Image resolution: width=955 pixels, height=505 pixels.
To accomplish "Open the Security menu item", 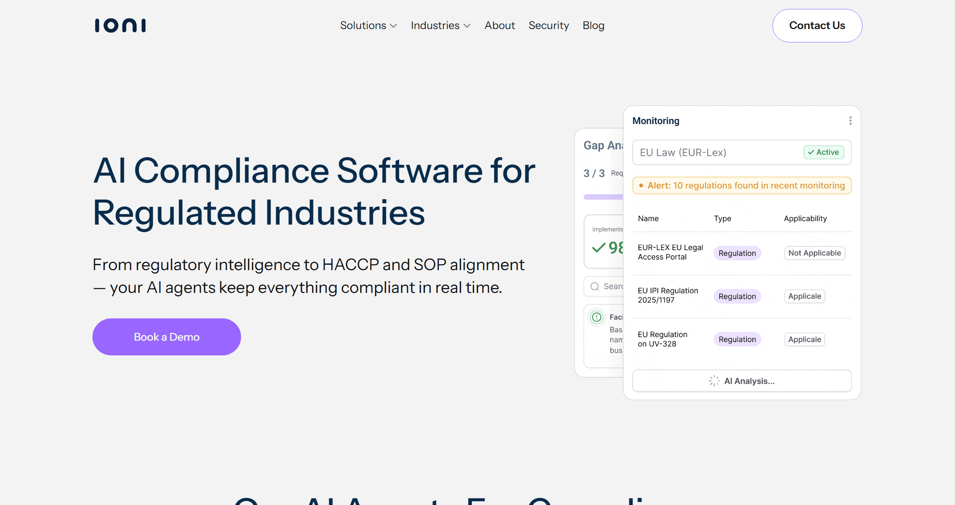I will tap(549, 26).
